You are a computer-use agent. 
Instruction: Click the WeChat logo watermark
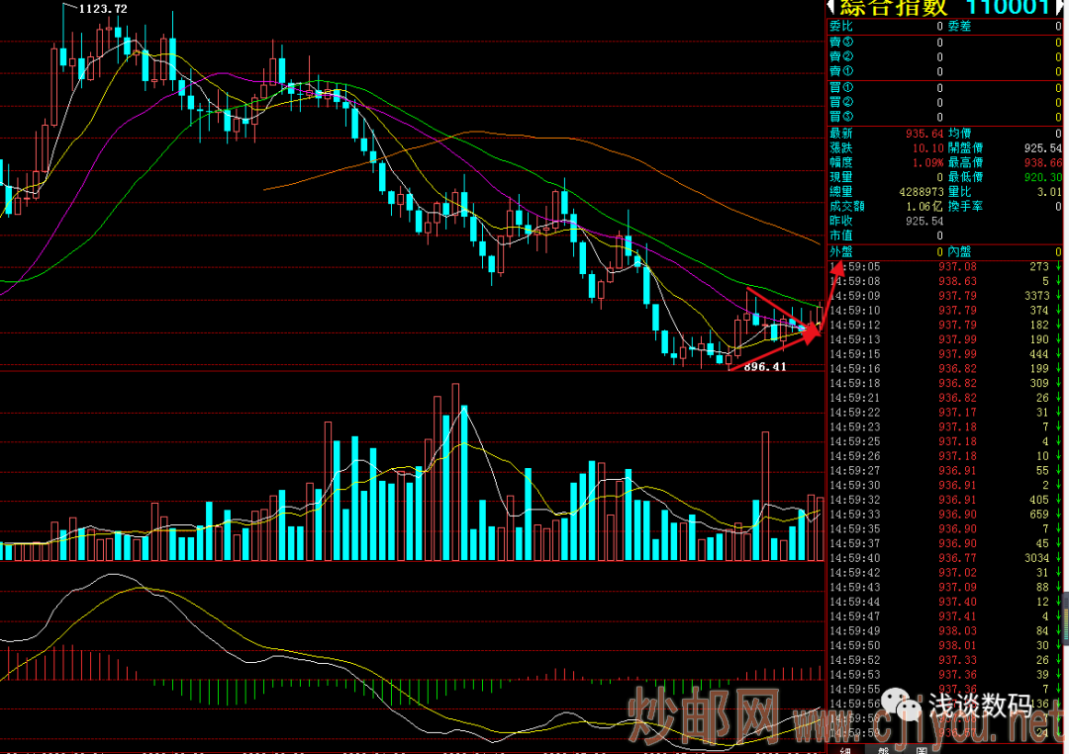pos(904,705)
